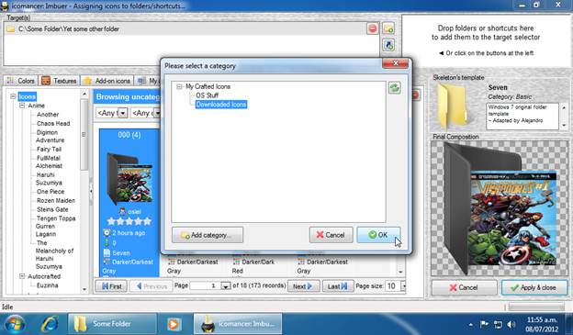
Task: Click Apply & close button
Action: (534, 287)
